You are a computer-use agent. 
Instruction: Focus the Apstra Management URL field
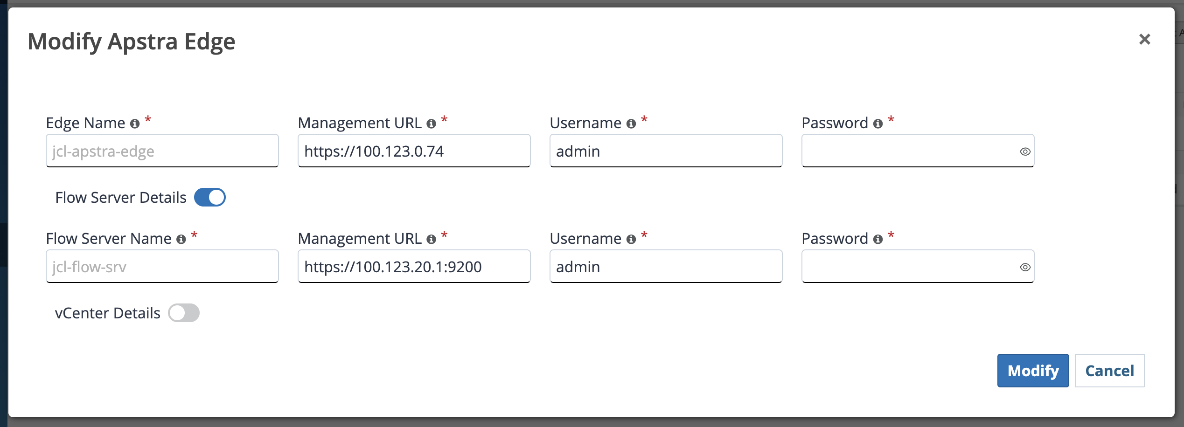[414, 151]
